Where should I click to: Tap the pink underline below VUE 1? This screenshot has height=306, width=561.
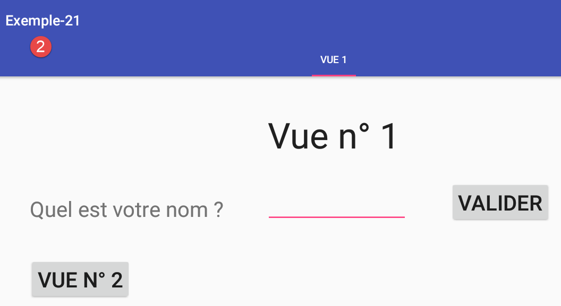[334, 75]
